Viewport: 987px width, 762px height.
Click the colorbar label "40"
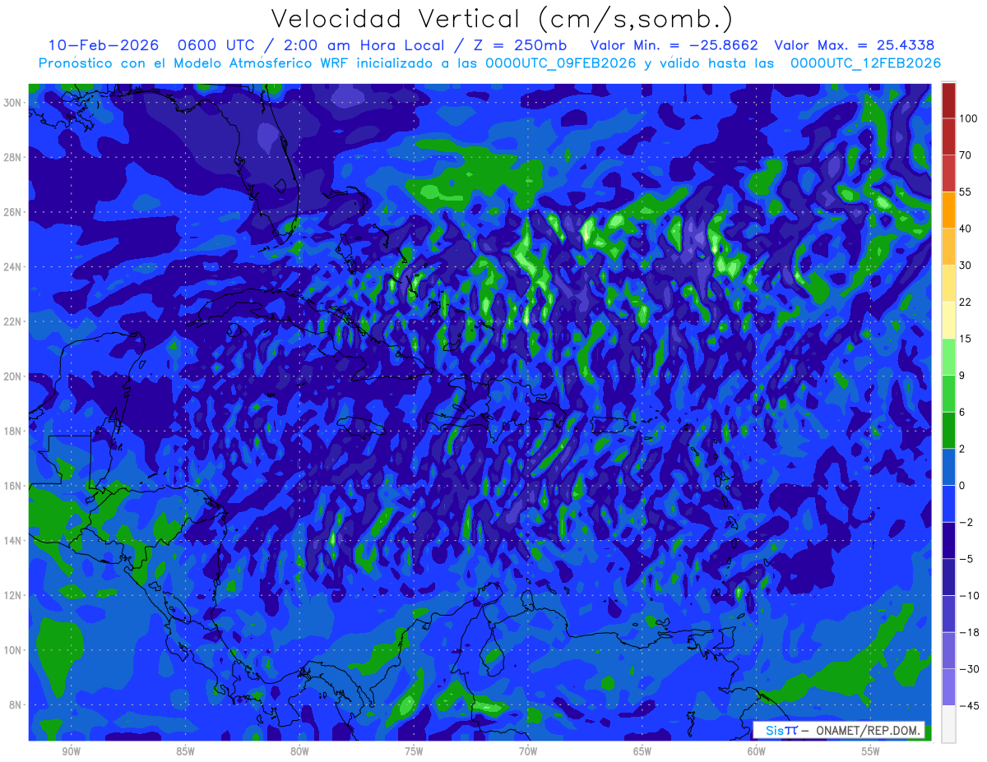[x=966, y=229]
